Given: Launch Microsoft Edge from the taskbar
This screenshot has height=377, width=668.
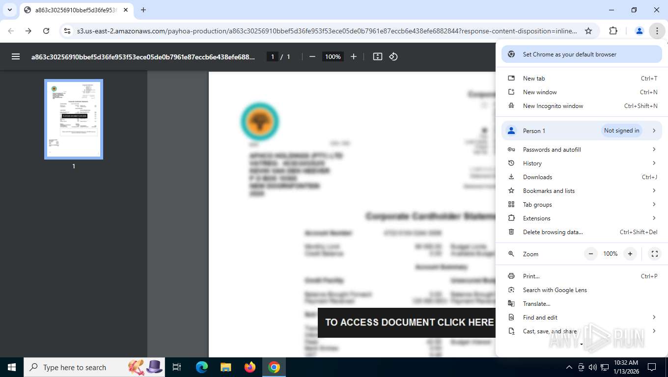Looking at the screenshot, I should (x=202, y=367).
